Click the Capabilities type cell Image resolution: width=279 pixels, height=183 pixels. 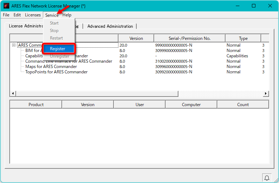tap(237, 56)
